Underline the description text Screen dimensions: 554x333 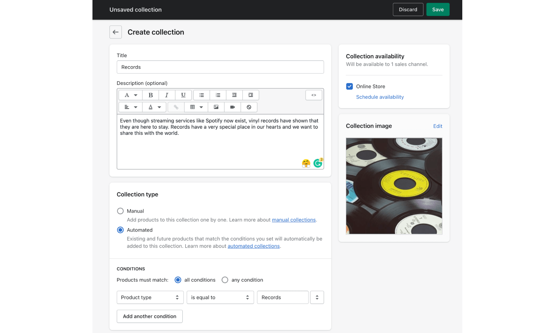click(183, 95)
